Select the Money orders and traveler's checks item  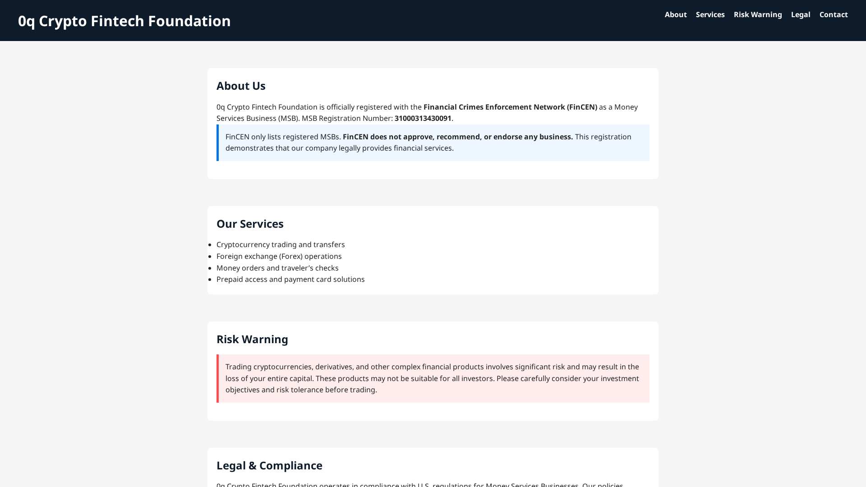(x=277, y=268)
